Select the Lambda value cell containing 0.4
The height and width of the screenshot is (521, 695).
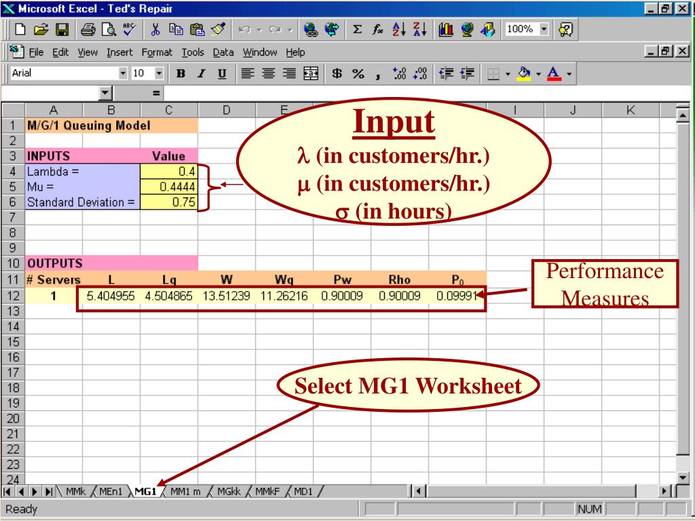[169, 171]
